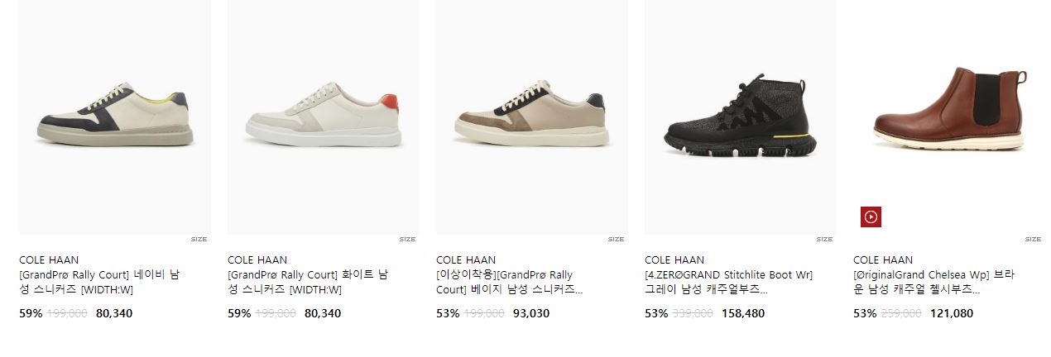Show SIZE options for the beige sneaker
Image resolution: width=1051 pixels, height=357 pixels.
tap(616, 240)
